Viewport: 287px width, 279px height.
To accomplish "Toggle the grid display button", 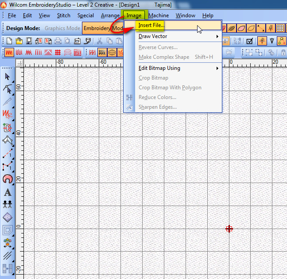I will tap(280, 28).
